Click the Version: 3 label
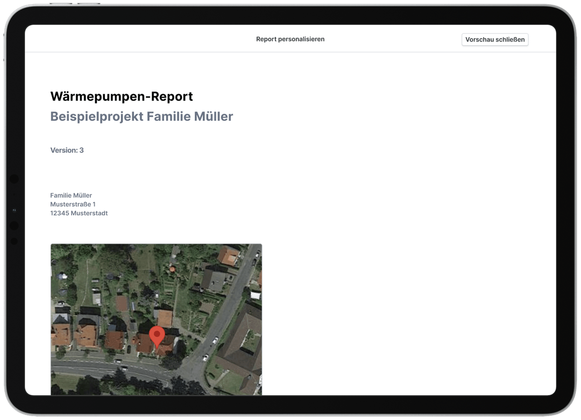The width and height of the screenshot is (581, 420). tap(67, 150)
